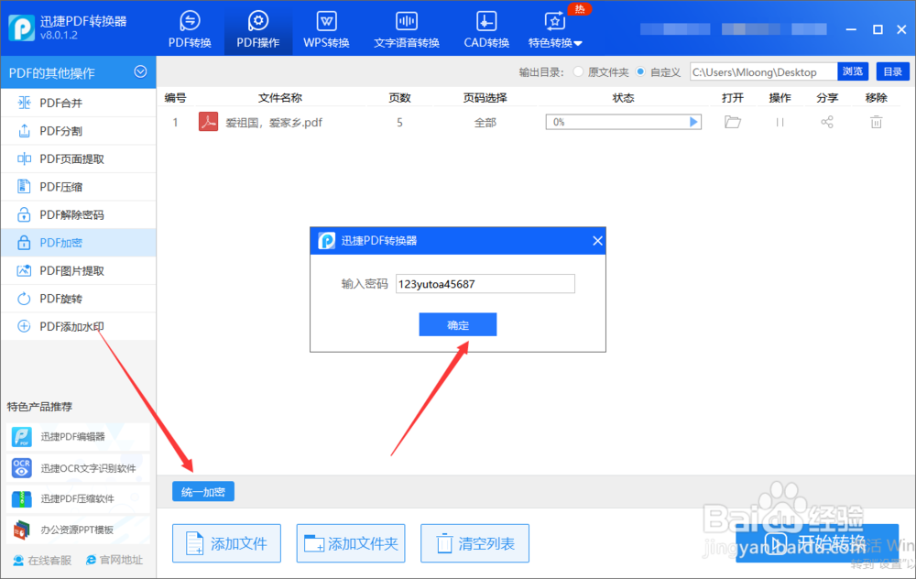Image resolution: width=916 pixels, height=579 pixels.
Task: Click the 清空列表 button
Action: [x=474, y=544]
